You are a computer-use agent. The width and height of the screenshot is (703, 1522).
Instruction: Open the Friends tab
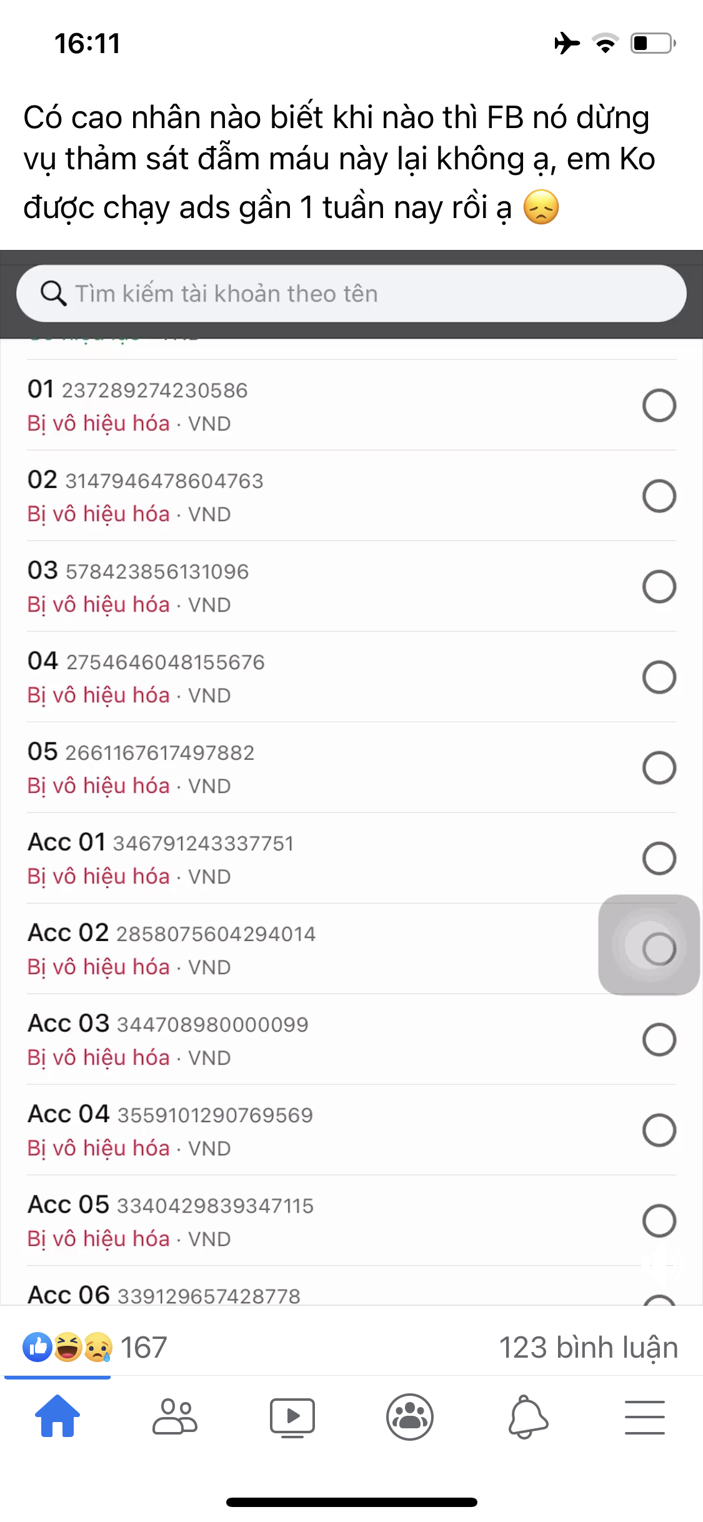tap(175, 1416)
